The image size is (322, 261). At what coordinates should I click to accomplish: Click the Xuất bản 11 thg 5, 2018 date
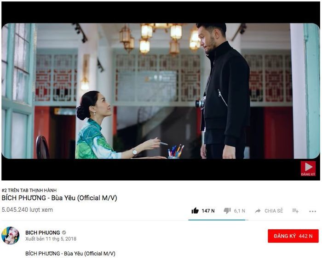point(51,239)
